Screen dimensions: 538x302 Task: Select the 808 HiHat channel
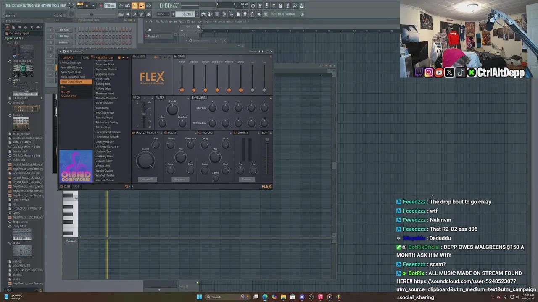pyautogui.click(x=64, y=42)
